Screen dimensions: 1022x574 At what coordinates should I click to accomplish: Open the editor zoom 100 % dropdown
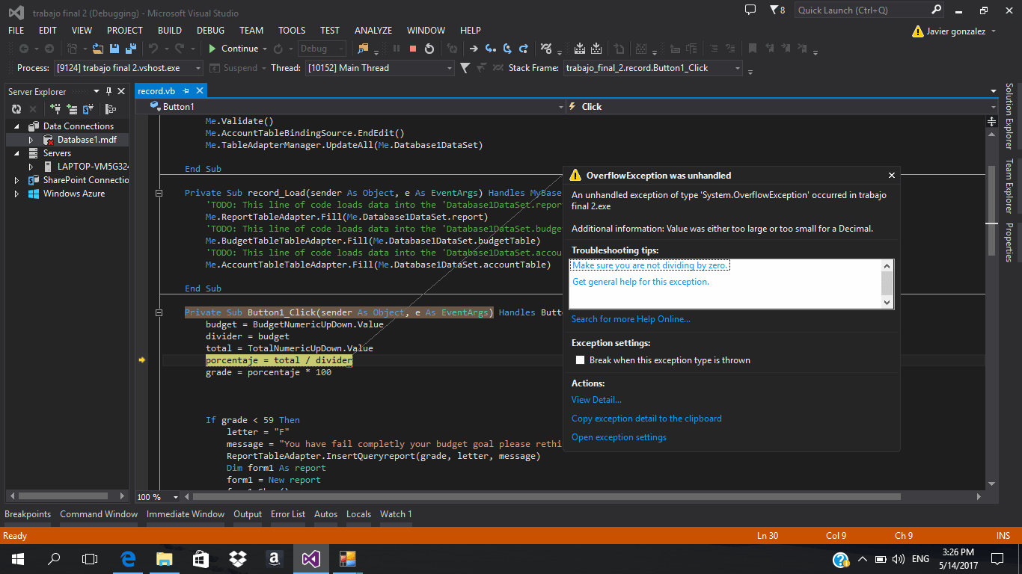click(x=177, y=497)
